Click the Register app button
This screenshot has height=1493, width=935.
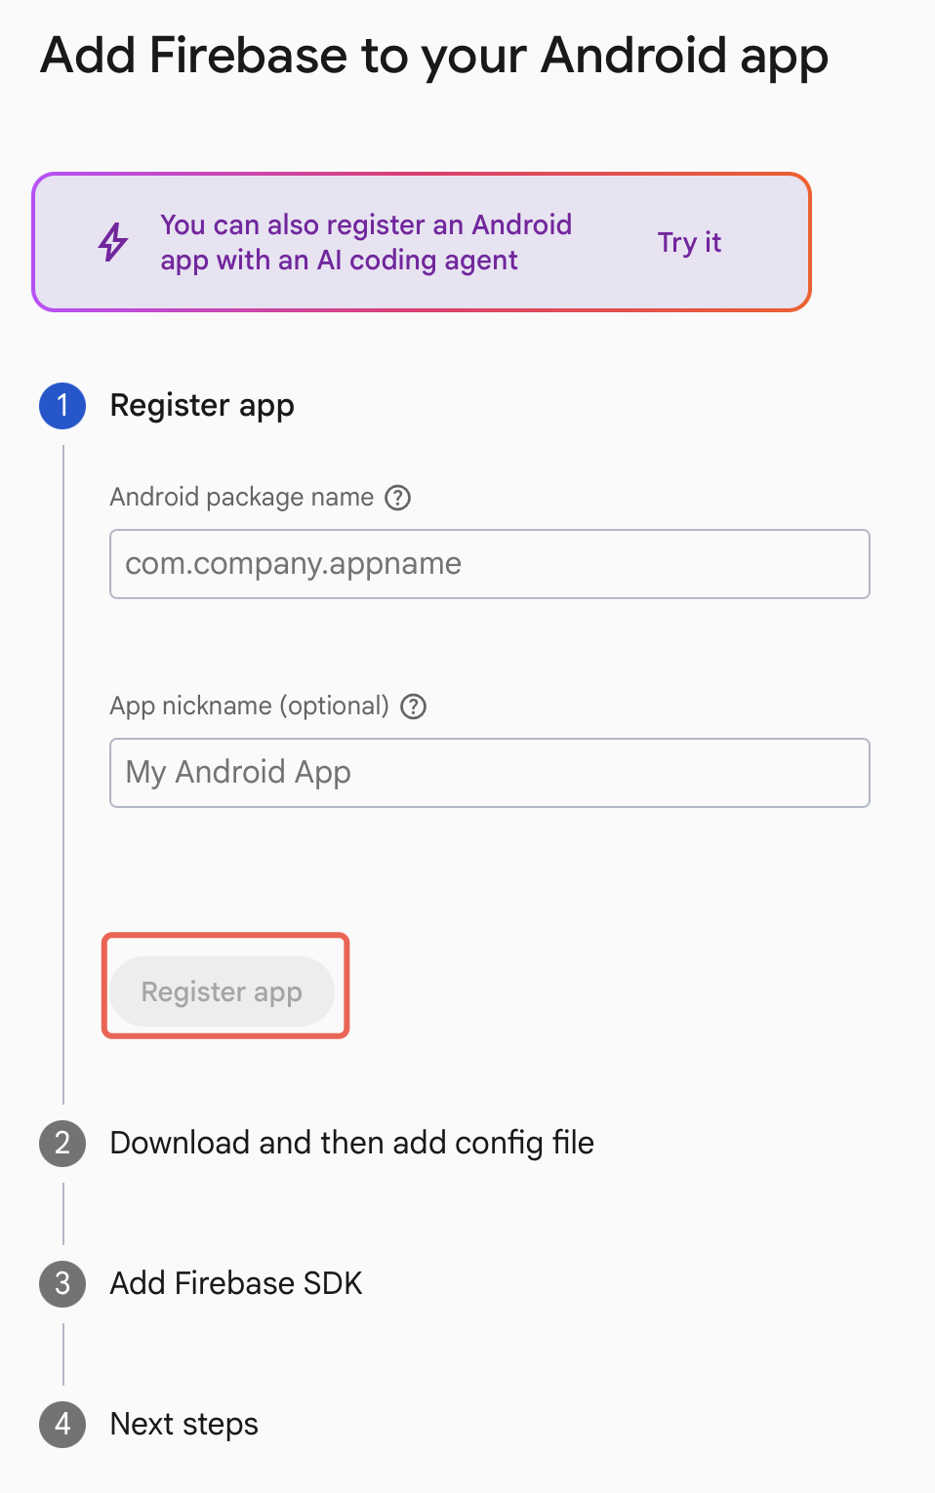[x=223, y=991]
